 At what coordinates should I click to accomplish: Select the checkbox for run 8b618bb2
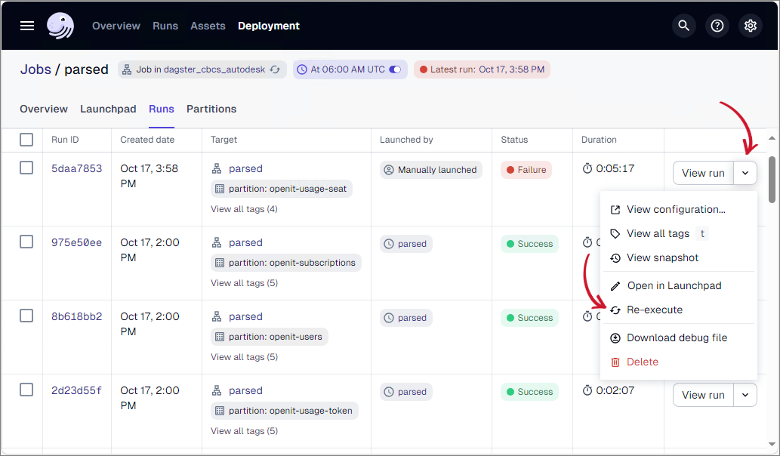point(26,316)
